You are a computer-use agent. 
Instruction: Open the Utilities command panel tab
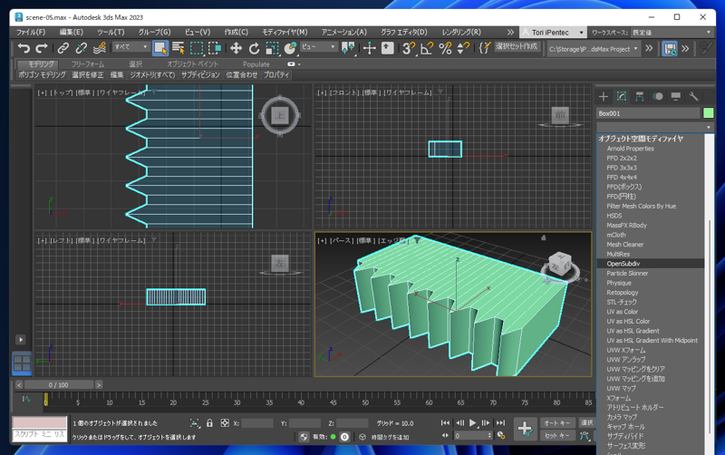point(693,96)
